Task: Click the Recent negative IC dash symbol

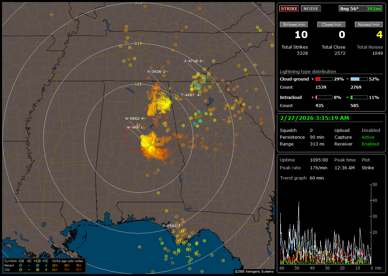Action: point(29,265)
